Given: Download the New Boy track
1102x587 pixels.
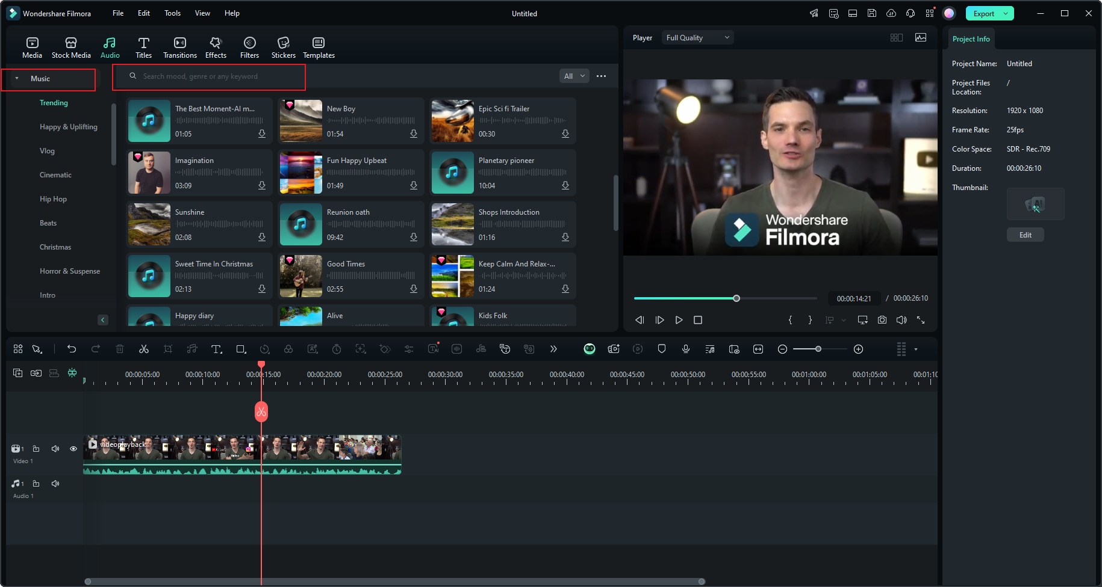Looking at the screenshot, I should [x=414, y=134].
